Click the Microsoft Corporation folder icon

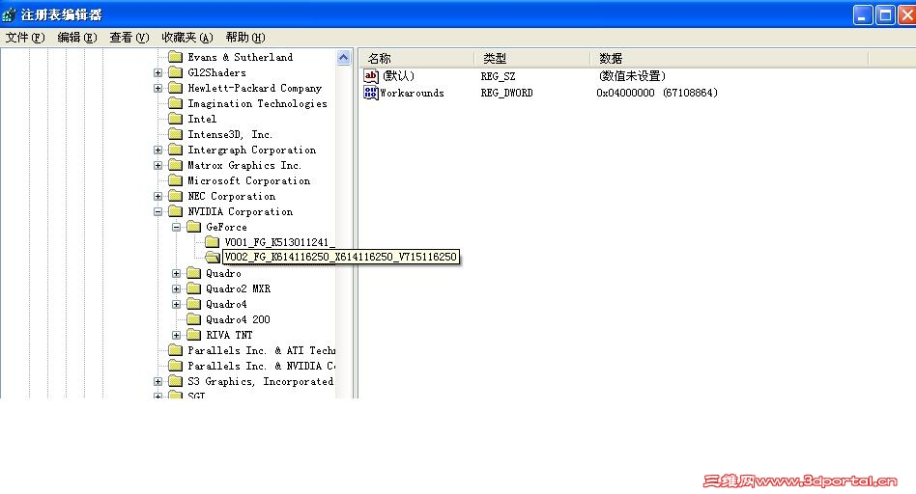click(x=175, y=180)
